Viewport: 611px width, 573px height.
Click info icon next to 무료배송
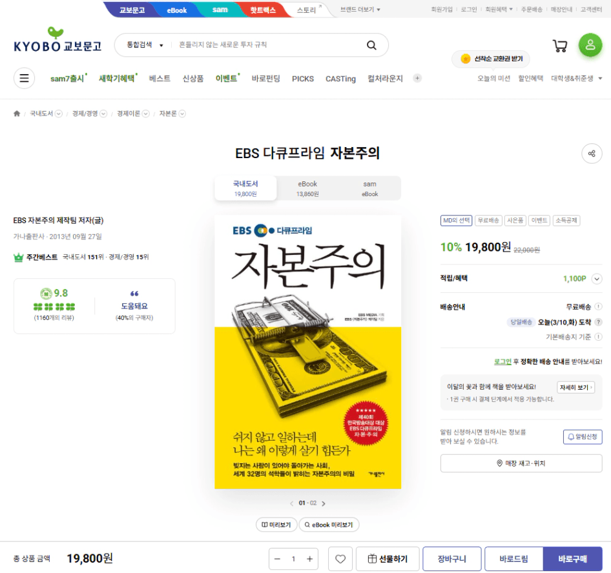click(x=598, y=307)
